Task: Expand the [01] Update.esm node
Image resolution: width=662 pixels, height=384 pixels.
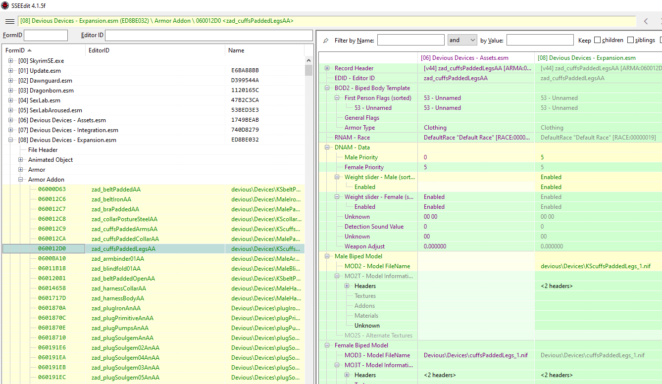Action: tap(11, 71)
